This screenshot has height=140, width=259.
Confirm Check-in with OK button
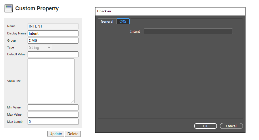tap(206, 126)
